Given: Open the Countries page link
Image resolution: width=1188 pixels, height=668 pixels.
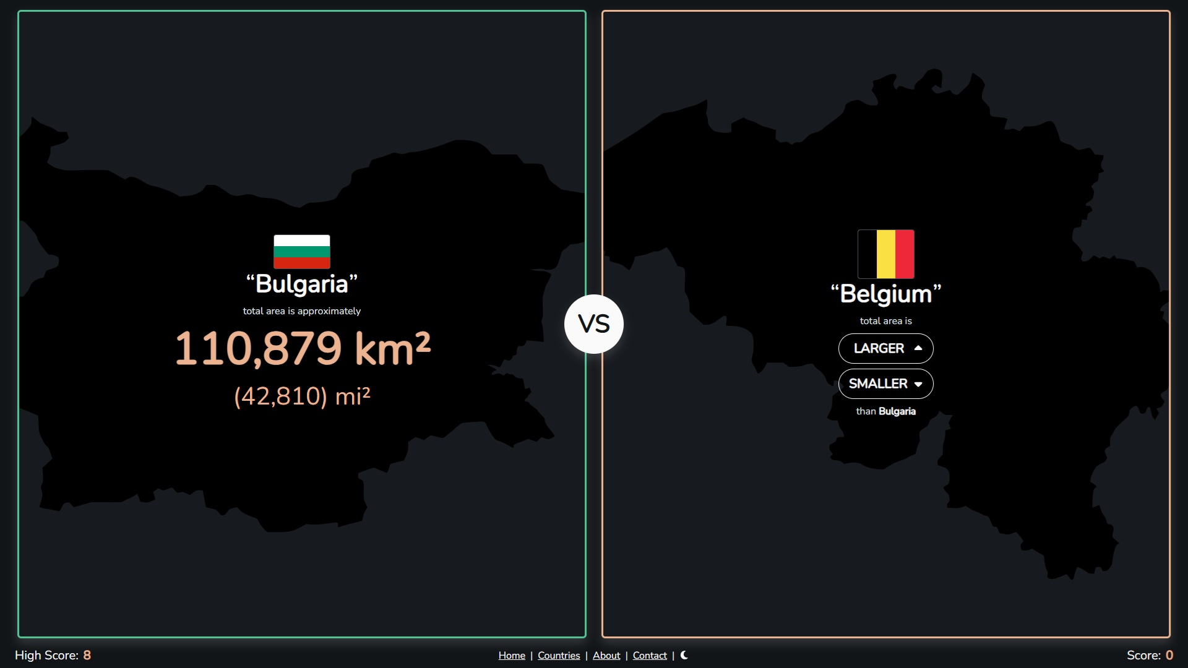Looking at the screenshot, I should (x=559, y=655).
